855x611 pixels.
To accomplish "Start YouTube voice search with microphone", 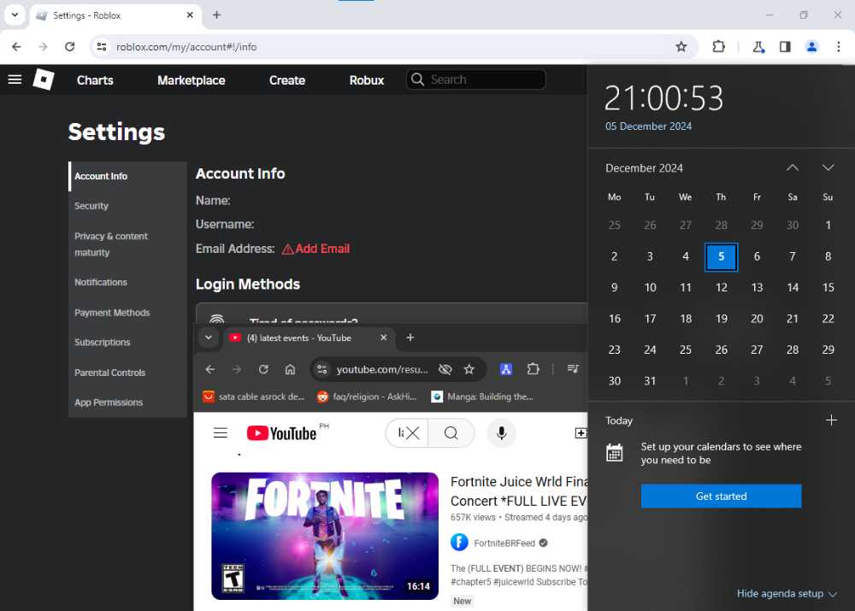I will point(502,433).
